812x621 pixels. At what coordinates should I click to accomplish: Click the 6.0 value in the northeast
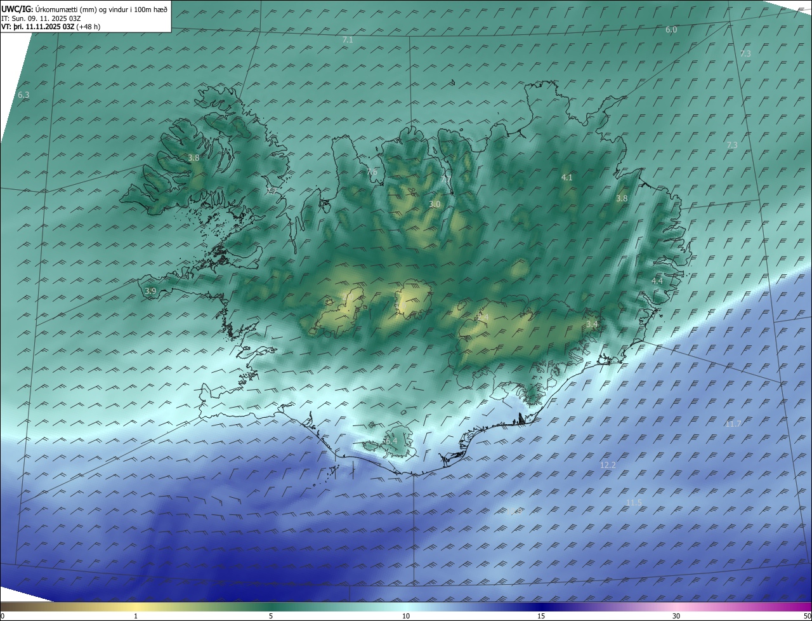click(671, 30)
